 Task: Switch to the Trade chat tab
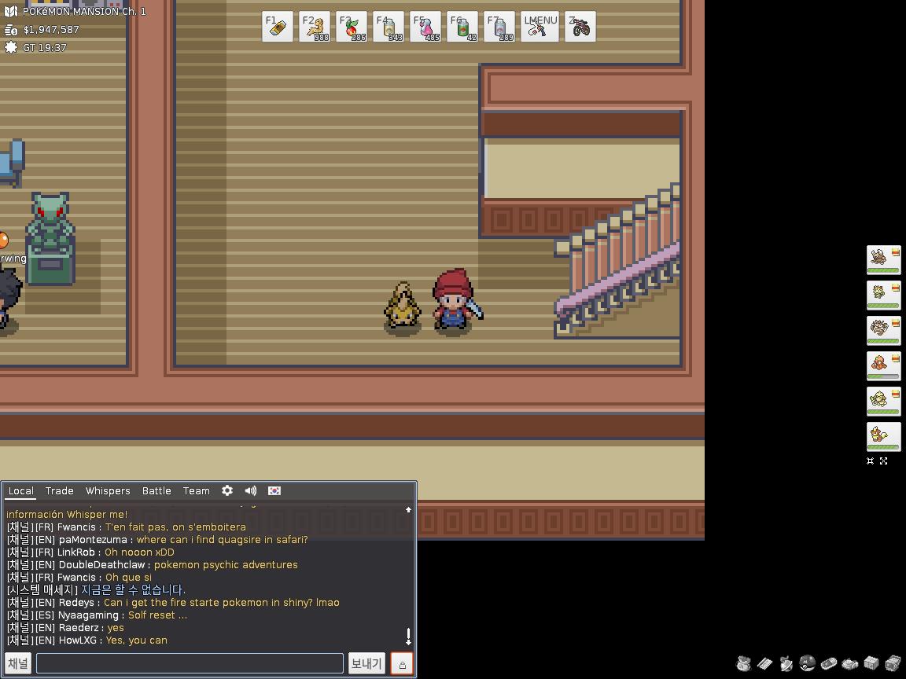coord(60,490)
